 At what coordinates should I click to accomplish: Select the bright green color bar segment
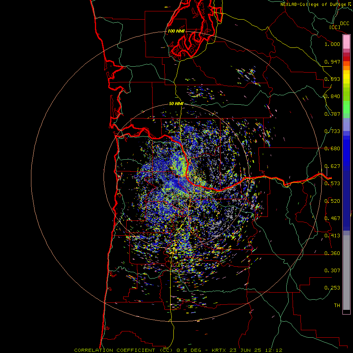click(x=346, y=107)
